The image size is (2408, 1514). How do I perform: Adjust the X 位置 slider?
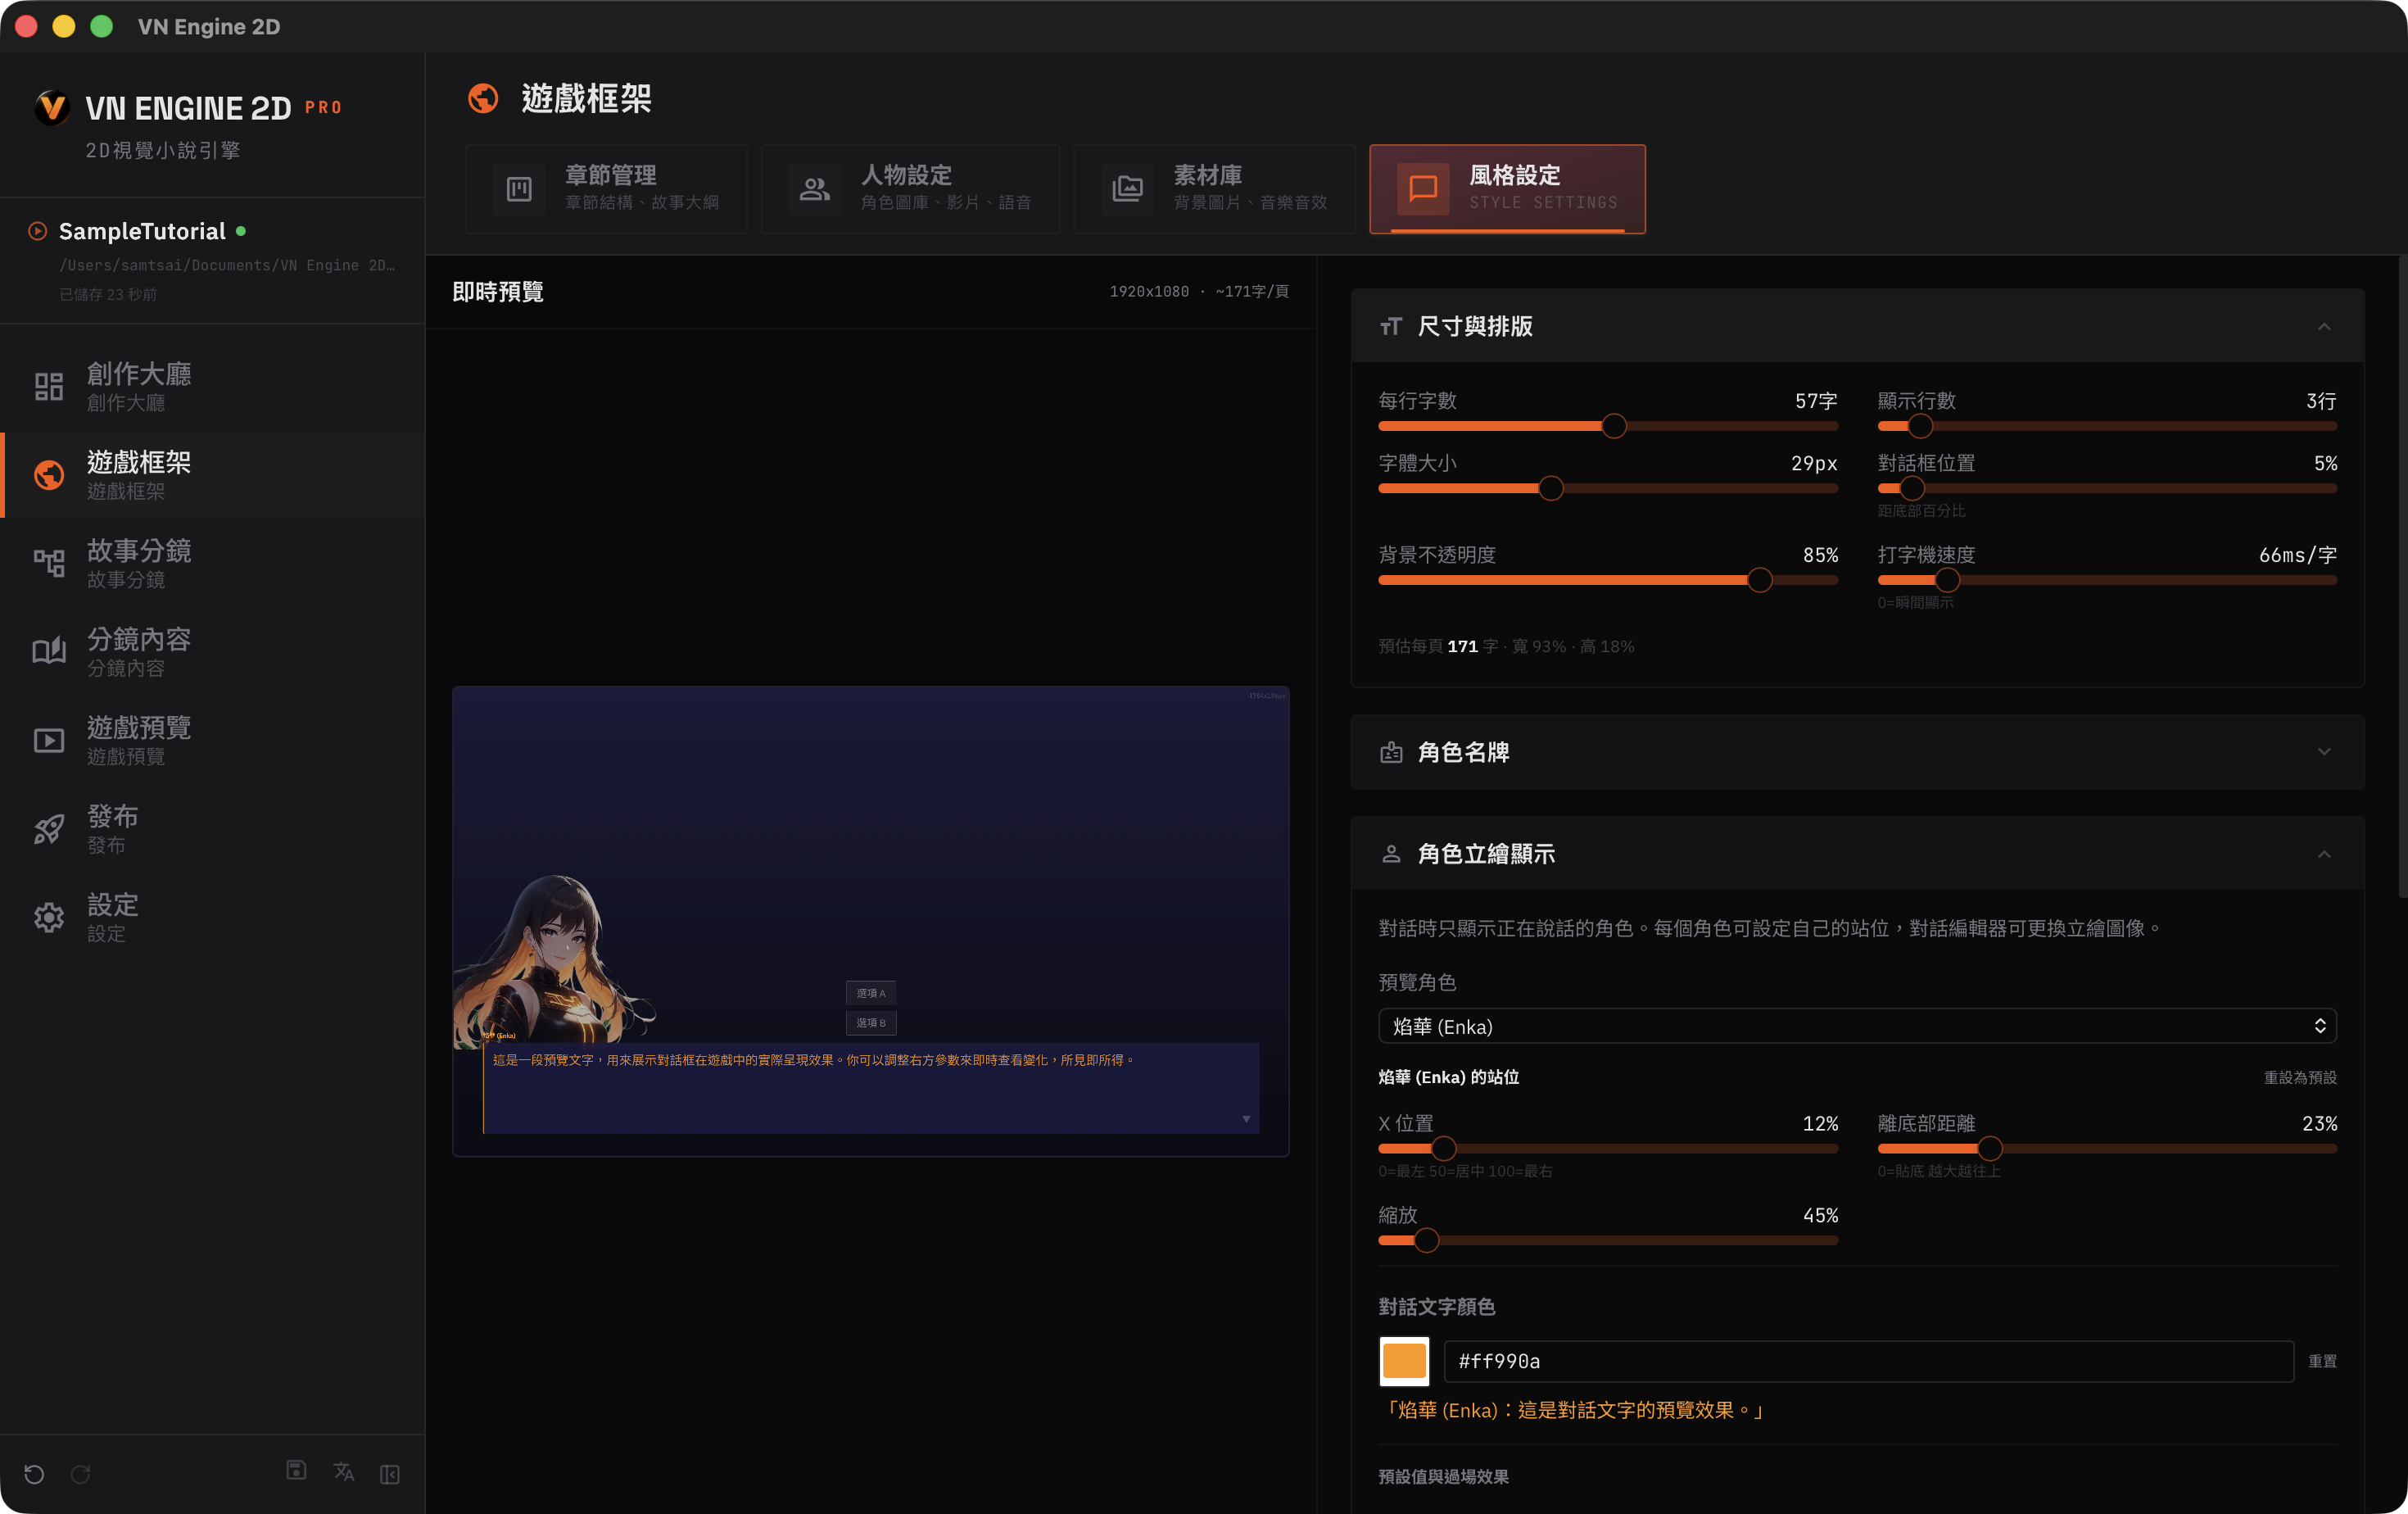tap(1607, 1148)
